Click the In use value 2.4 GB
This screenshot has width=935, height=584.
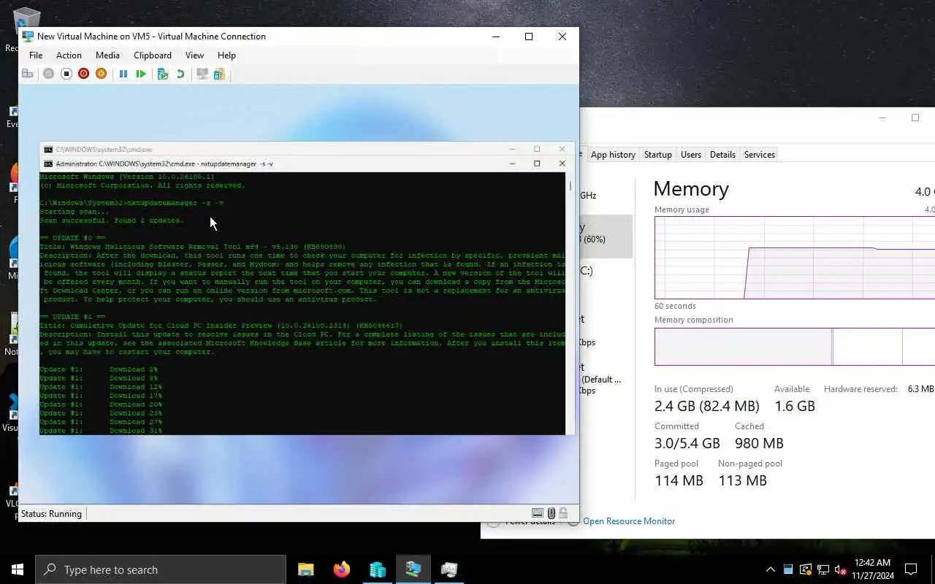point(707,406)
